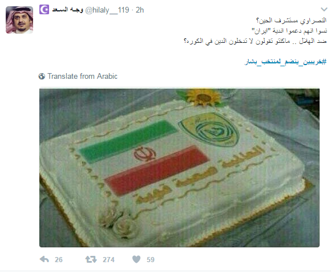Click the reply count 26

(59, 259)
